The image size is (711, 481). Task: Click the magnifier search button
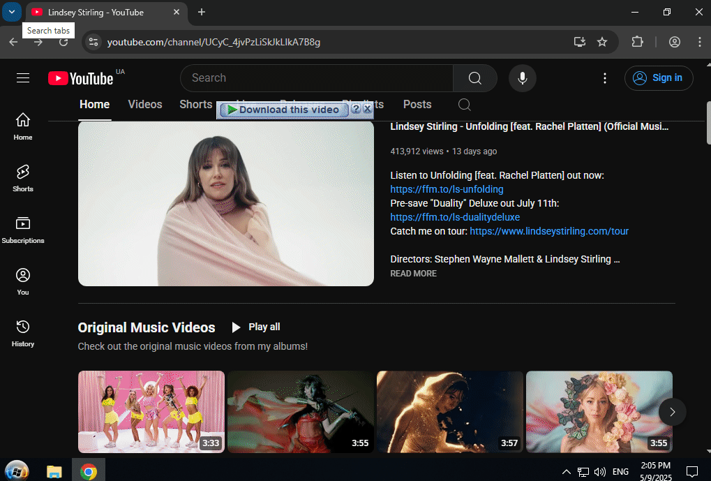474,78
